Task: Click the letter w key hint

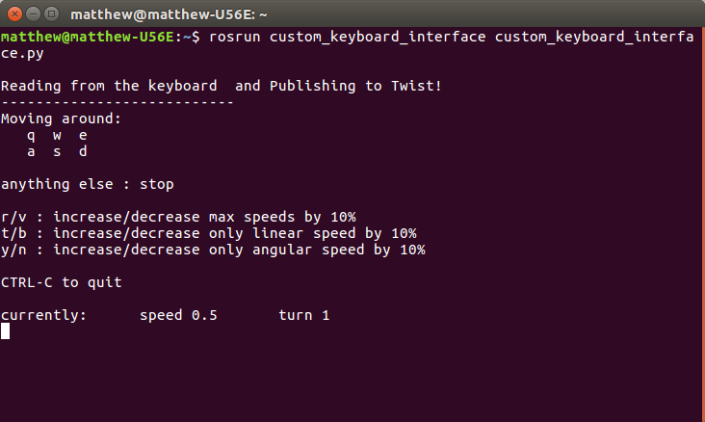Action: (x=57, y=136)
